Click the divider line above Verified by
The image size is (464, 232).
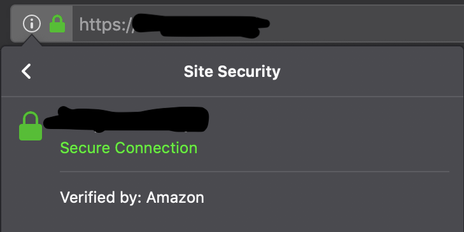click(255, 172)
